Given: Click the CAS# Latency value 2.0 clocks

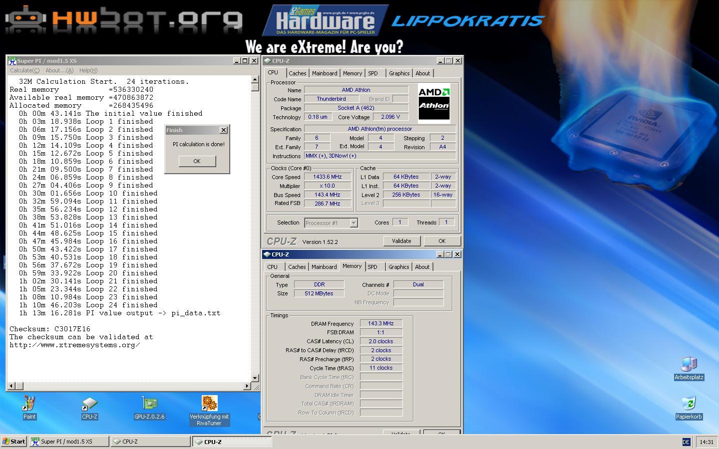Looking at the screenshot, I should (381, 342).
